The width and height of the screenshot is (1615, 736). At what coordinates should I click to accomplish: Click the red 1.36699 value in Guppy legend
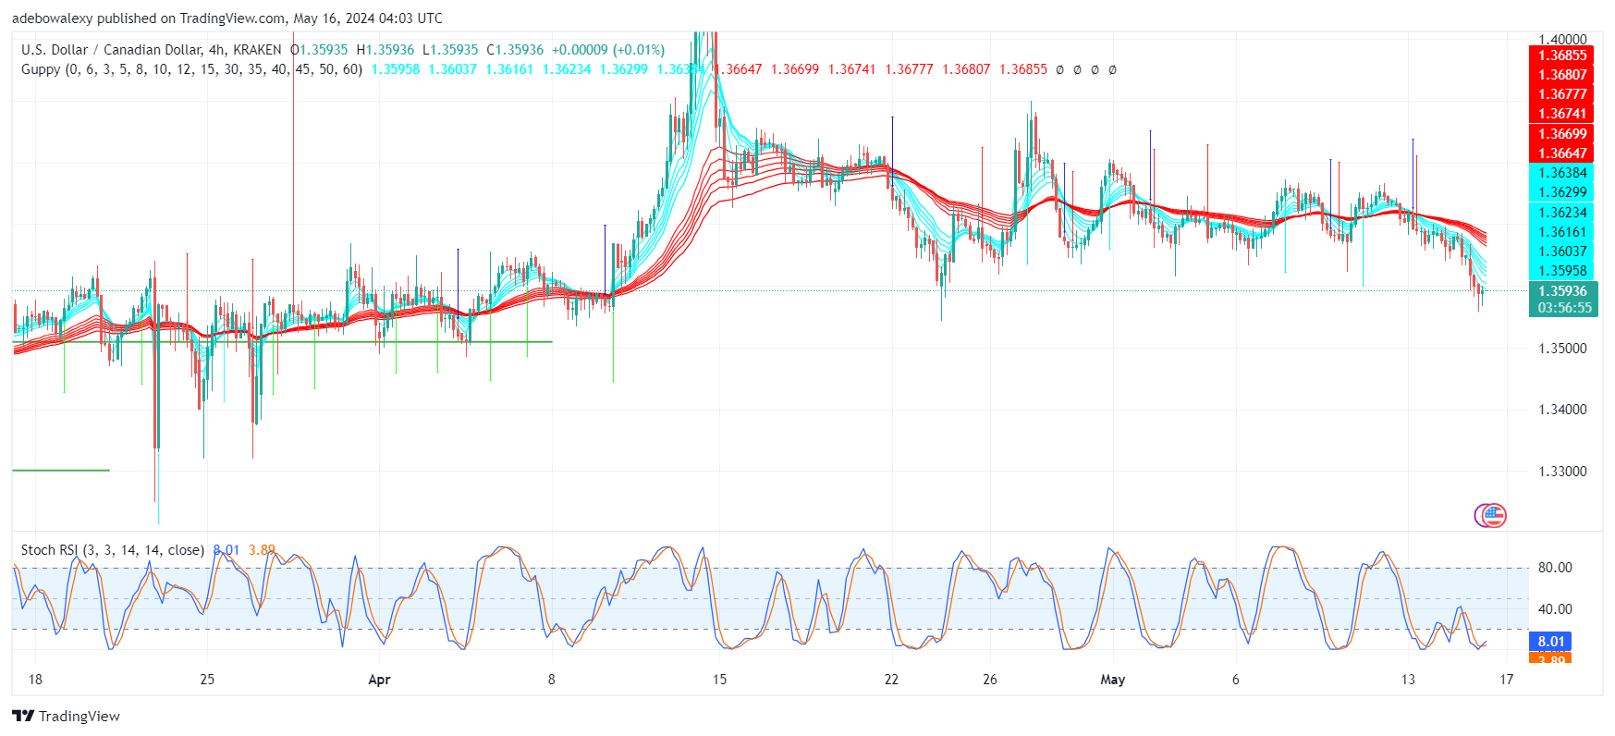point(795,69)
